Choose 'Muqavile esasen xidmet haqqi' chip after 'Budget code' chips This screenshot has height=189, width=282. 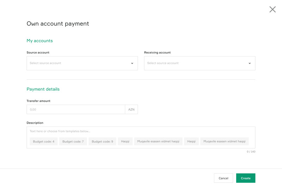click(x=158, y=142)
